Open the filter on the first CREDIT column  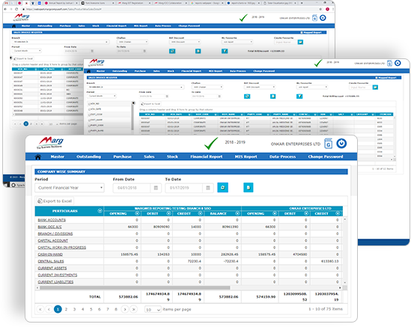pos(200,213)
